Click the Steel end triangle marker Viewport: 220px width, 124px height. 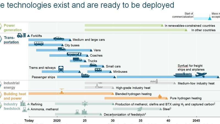(x=161, y=109)
